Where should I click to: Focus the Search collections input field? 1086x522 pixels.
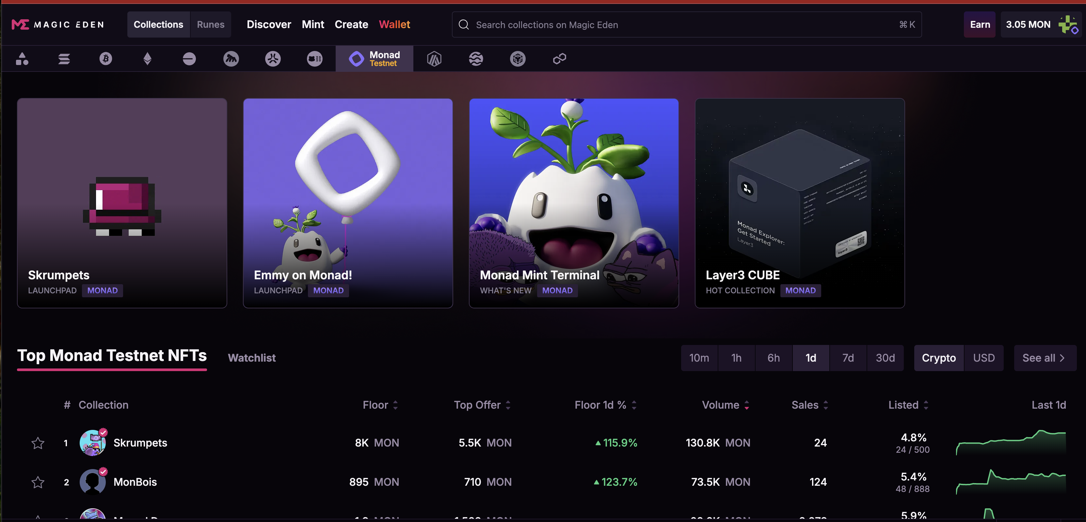coord(687,24)
